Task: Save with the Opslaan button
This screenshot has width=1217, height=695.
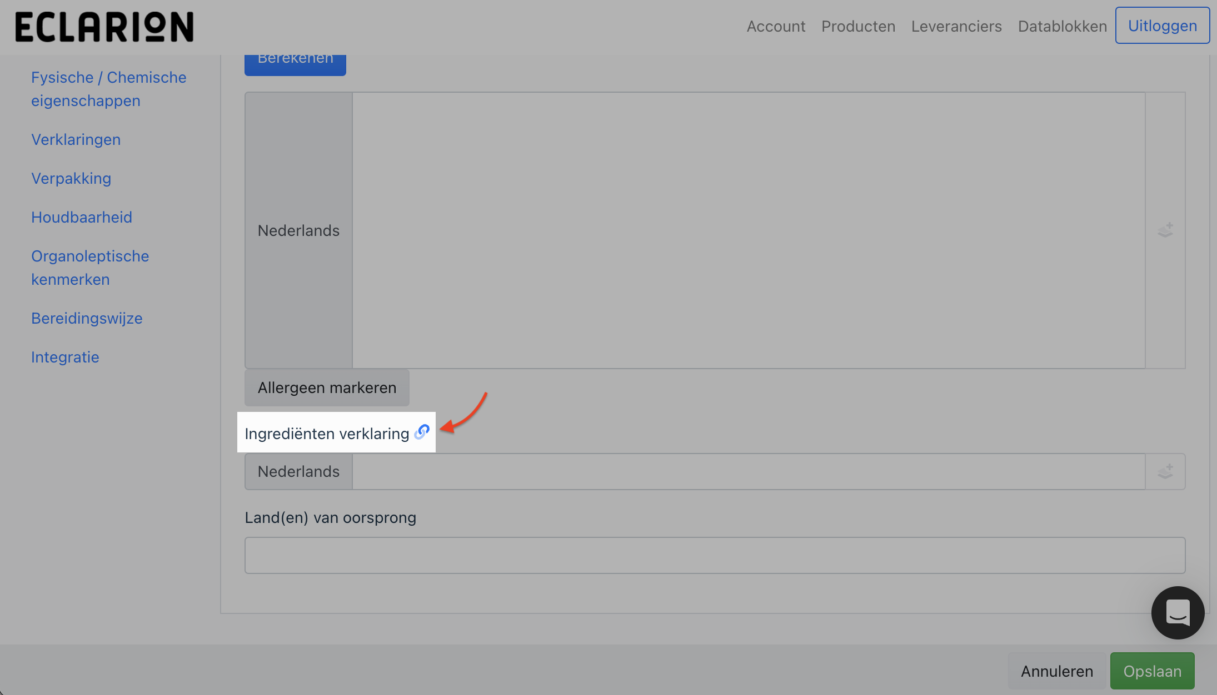Action: click(1152, 671)
